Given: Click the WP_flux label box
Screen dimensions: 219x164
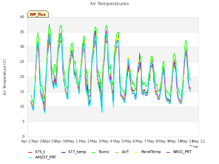Looking at the screenshot, I should [38, 14].
